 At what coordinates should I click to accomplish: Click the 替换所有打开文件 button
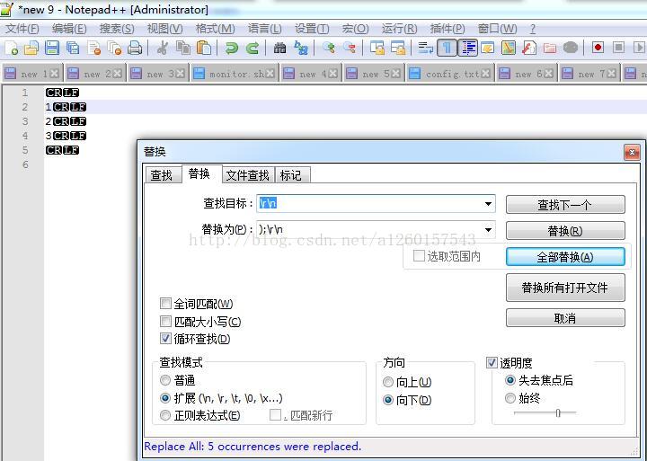pyautogui.click(x=565, y=288)
